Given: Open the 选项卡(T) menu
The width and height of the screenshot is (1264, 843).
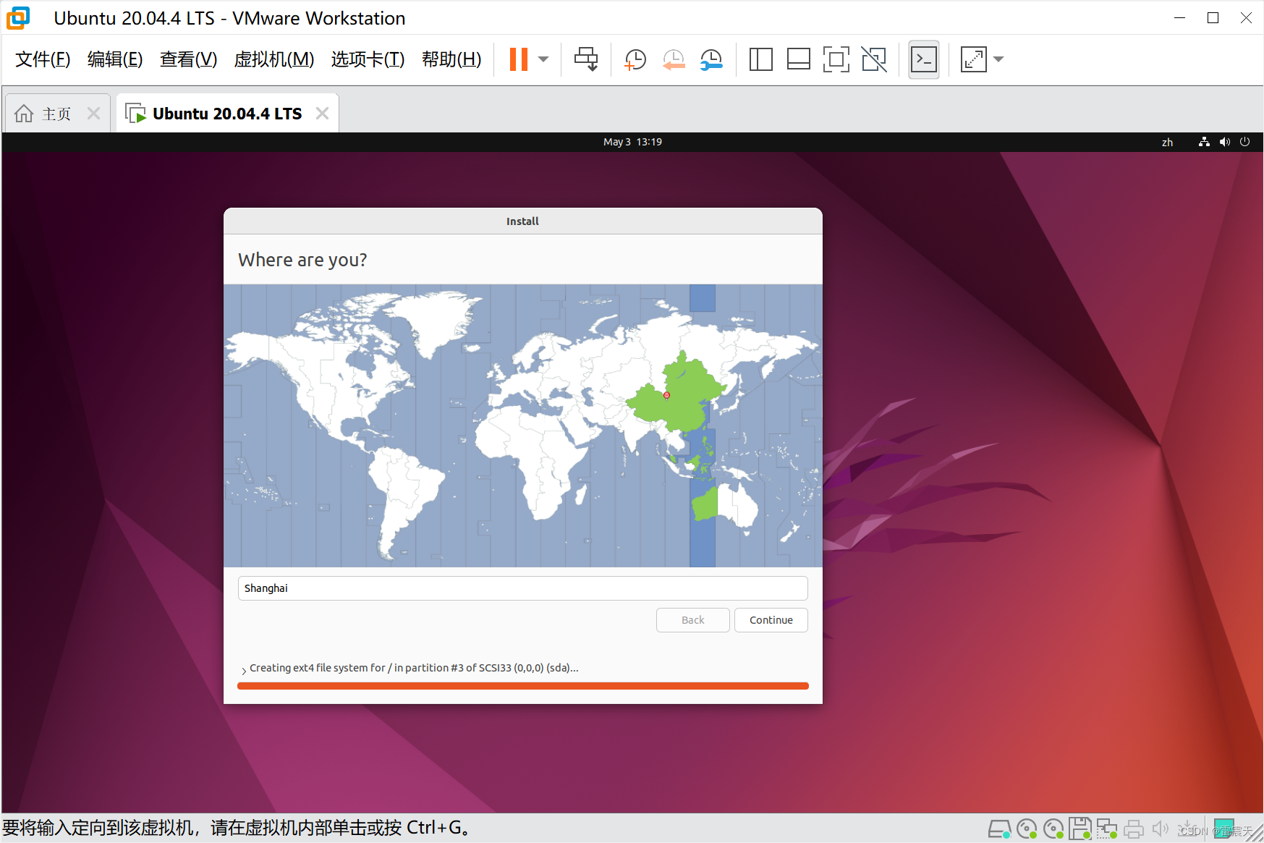Looking at the screenshot, I should point(368,59).
